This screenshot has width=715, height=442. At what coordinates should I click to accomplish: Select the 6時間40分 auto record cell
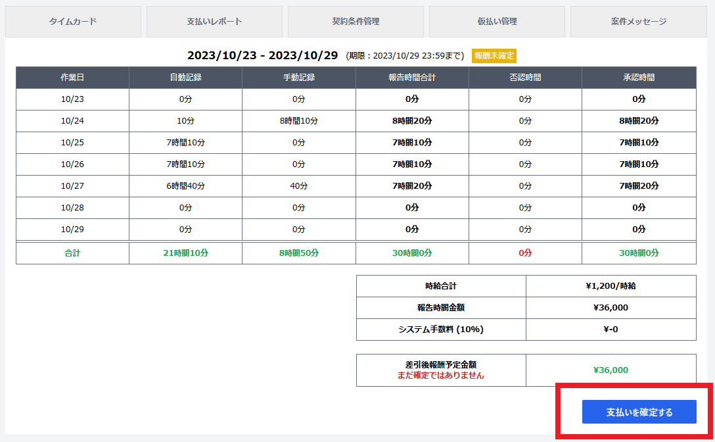pyautogui.click(x=185, y=186)
